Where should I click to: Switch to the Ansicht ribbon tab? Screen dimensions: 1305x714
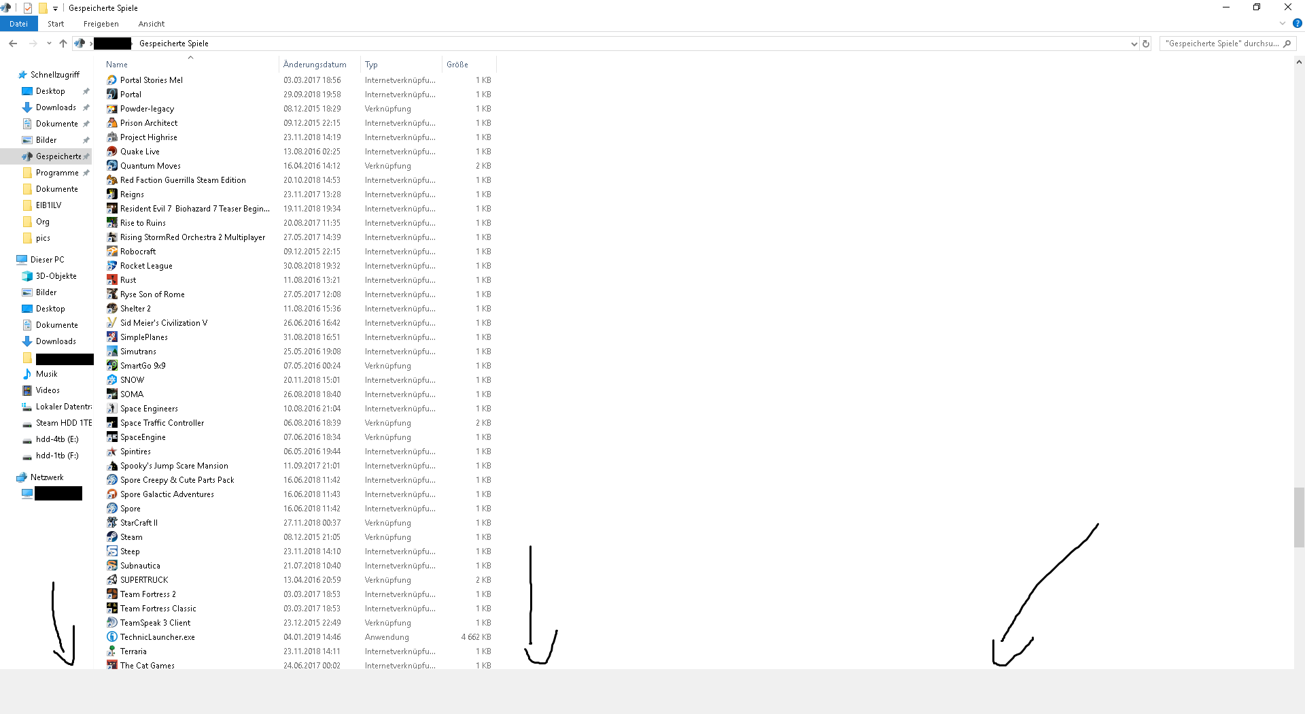152,24
